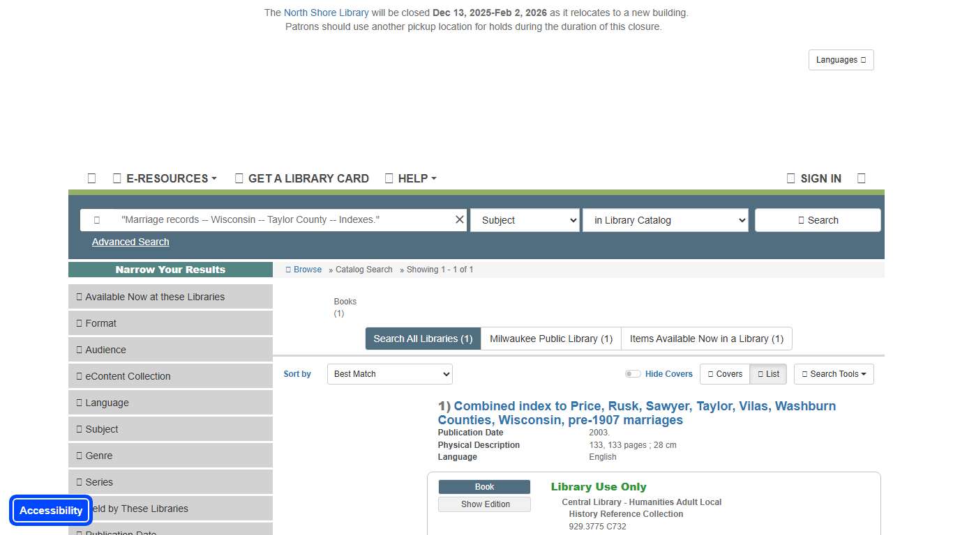The height and width of the screenshot is (535, 953).
Task: Open the cart icon beside Sign In
Action: [861, 178]
